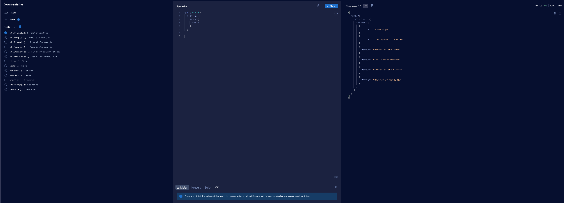Click the info icon in the notice banner

[181, 196]
